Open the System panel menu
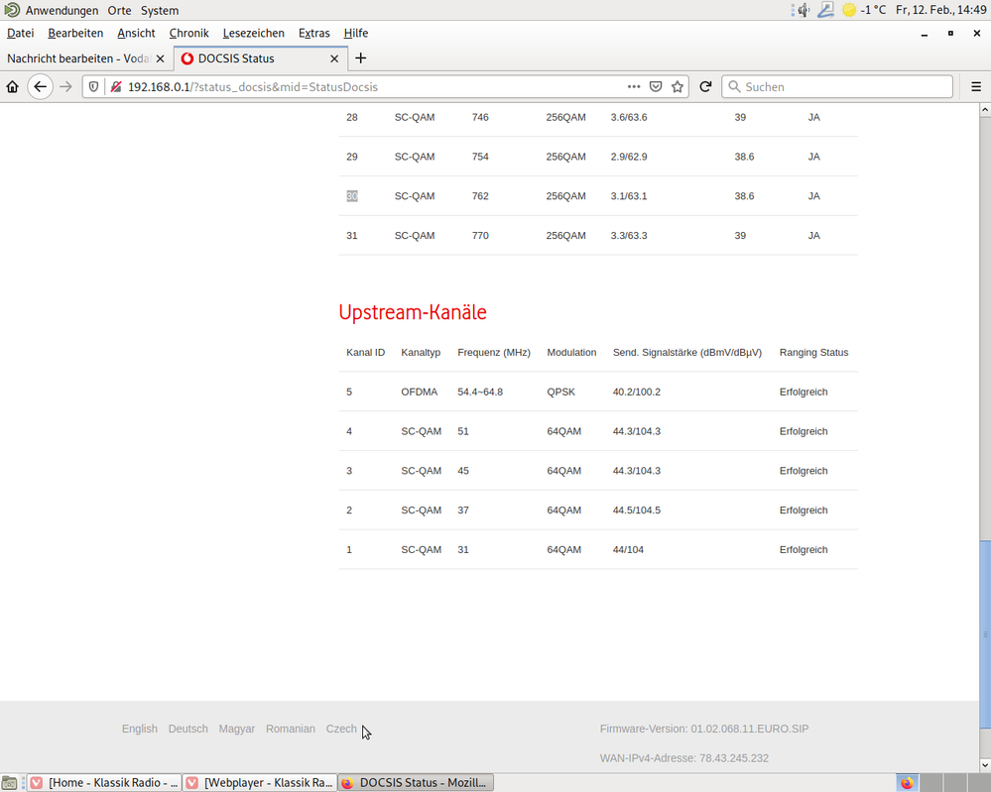 click(x=160, y=10)
